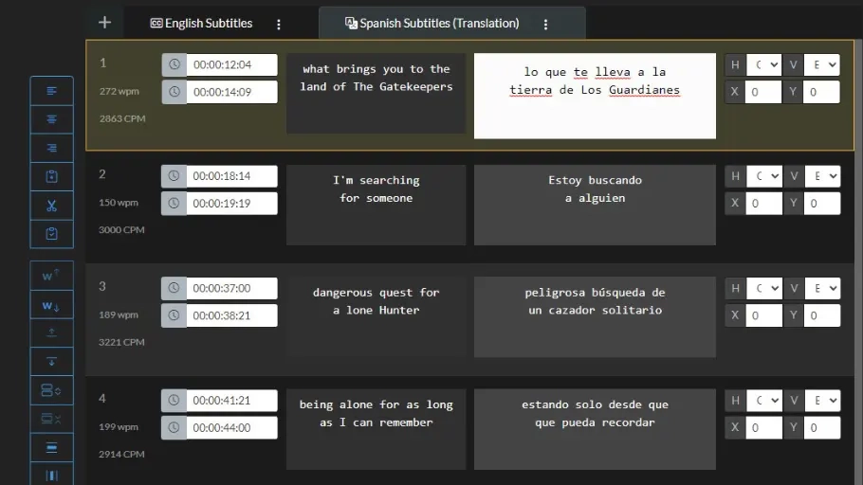Image resolution: width=863 pixels, height=485 pixels.
Task: Open English Subtitles three-dot menu
Action: click(279, 25)
